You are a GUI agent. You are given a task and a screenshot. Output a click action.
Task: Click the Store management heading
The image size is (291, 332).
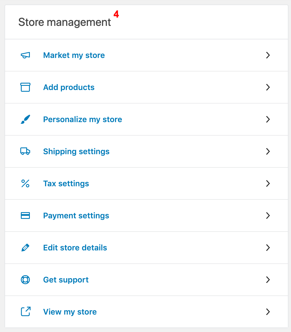click(x=65, y=22)
